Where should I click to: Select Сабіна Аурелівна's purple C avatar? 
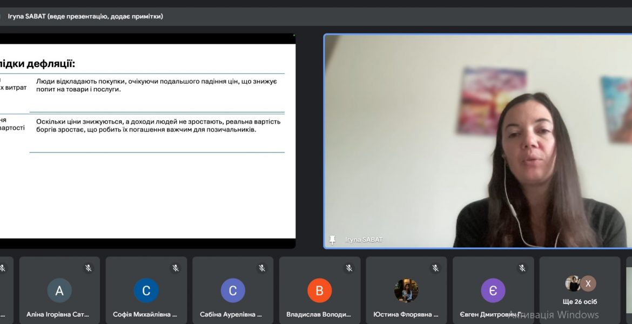pyautogui.click(x=233, y=291)
